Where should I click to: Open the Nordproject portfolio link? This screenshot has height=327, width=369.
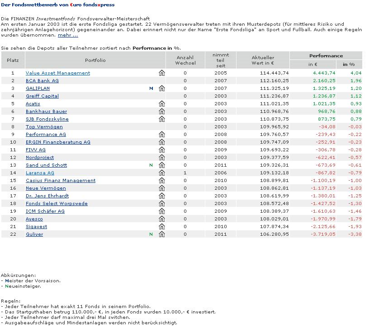(40, 158)
